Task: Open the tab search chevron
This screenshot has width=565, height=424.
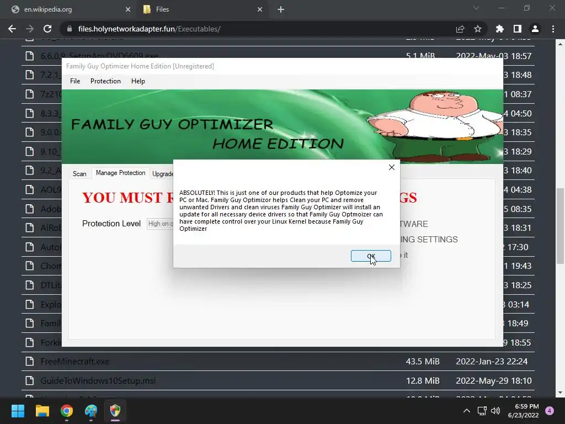Action: (x=476, y=8)
